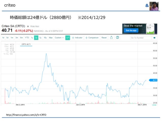Click the go-to-symbol arrow button
Viewport: 162px width, 121px height.
154,38
